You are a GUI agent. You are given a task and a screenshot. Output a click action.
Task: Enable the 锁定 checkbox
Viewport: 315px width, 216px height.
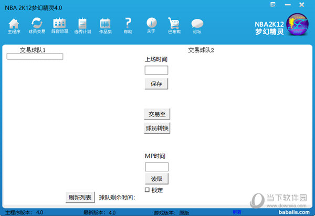147,190
